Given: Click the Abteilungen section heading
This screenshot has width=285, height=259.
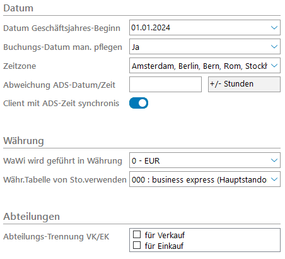Looking at the screenshot, I should click(32, 217).
